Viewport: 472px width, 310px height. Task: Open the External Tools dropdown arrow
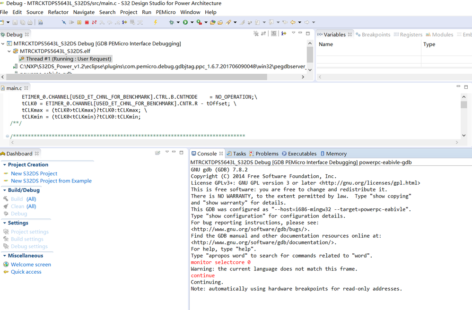coord(206,22)
